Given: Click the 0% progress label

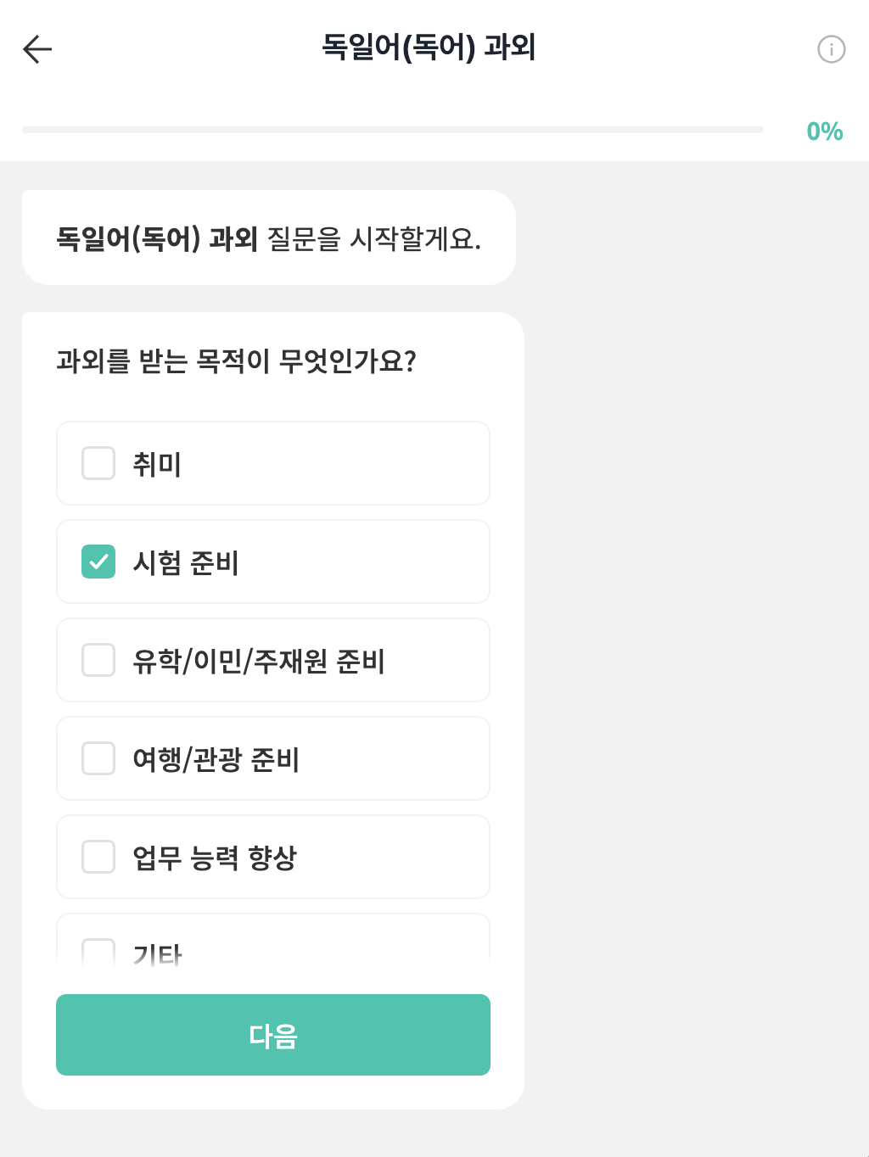Looking at the screenshot, I should [x=824, y=131].
